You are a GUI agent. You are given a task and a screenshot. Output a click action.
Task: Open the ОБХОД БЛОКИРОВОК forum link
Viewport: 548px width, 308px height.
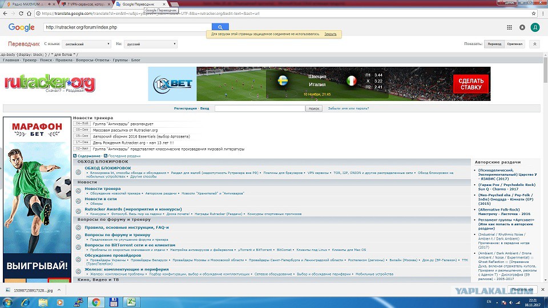(x=108, y=168)
